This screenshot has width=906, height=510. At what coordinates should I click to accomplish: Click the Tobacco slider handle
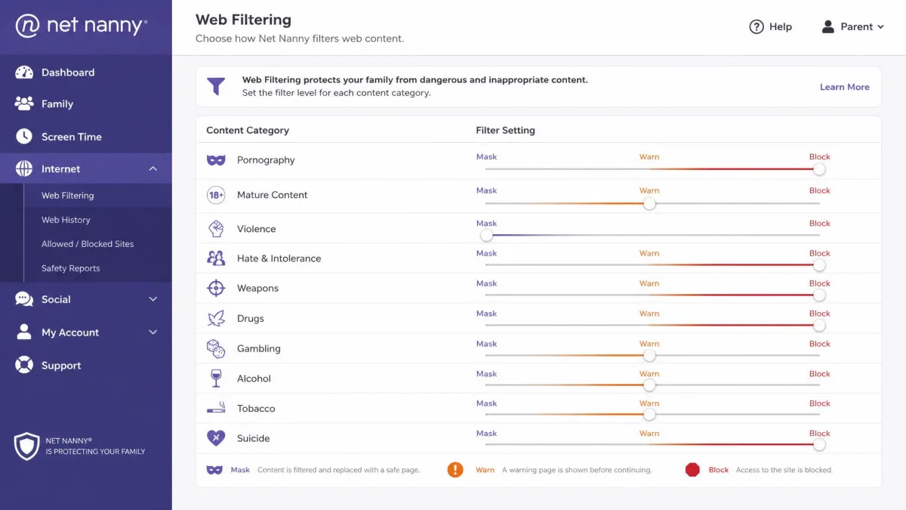pyautogui.click(x=649, y=415)
